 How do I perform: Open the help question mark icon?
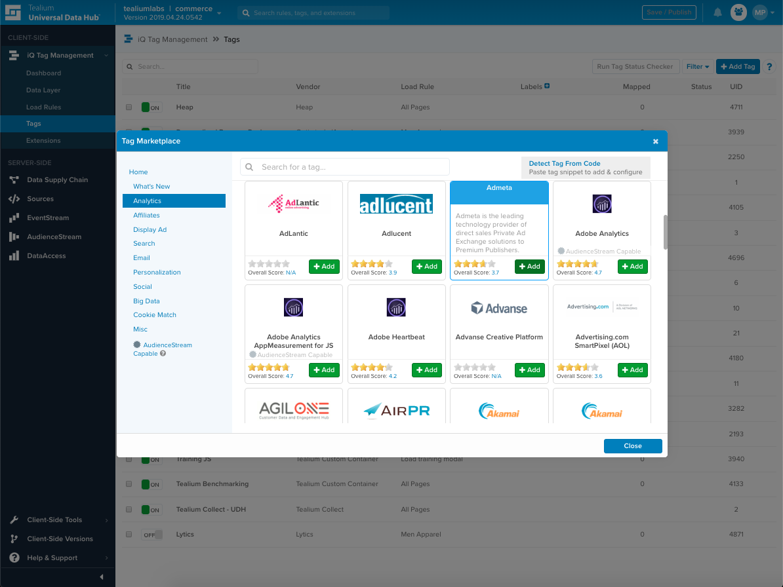coord(770,66)
